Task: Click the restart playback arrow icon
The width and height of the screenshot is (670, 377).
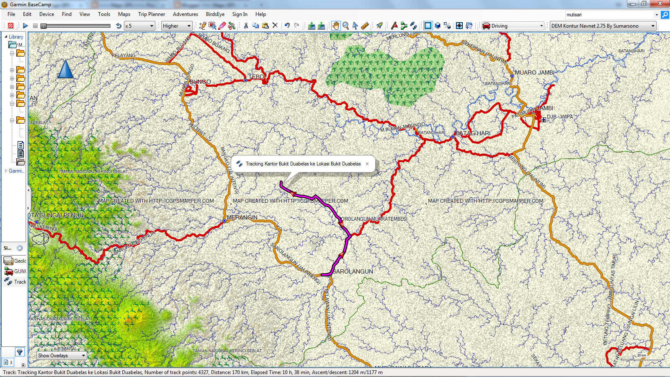Action: [x=119, y=26]
